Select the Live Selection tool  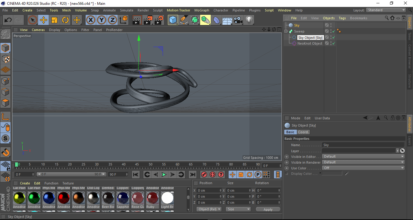[x=33, y=20]
